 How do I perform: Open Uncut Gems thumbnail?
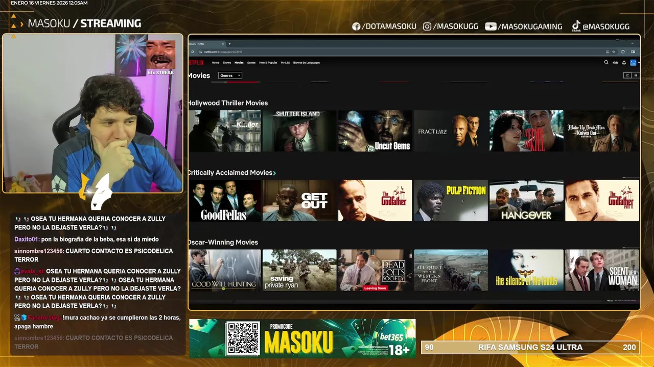pos(375,131)
